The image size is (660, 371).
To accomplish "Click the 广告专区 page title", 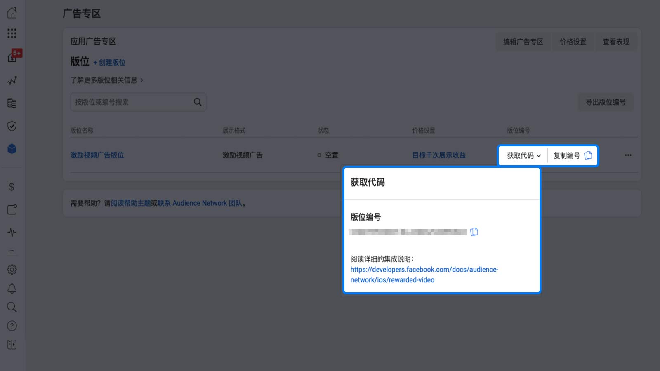I will (x=82, y=13).
